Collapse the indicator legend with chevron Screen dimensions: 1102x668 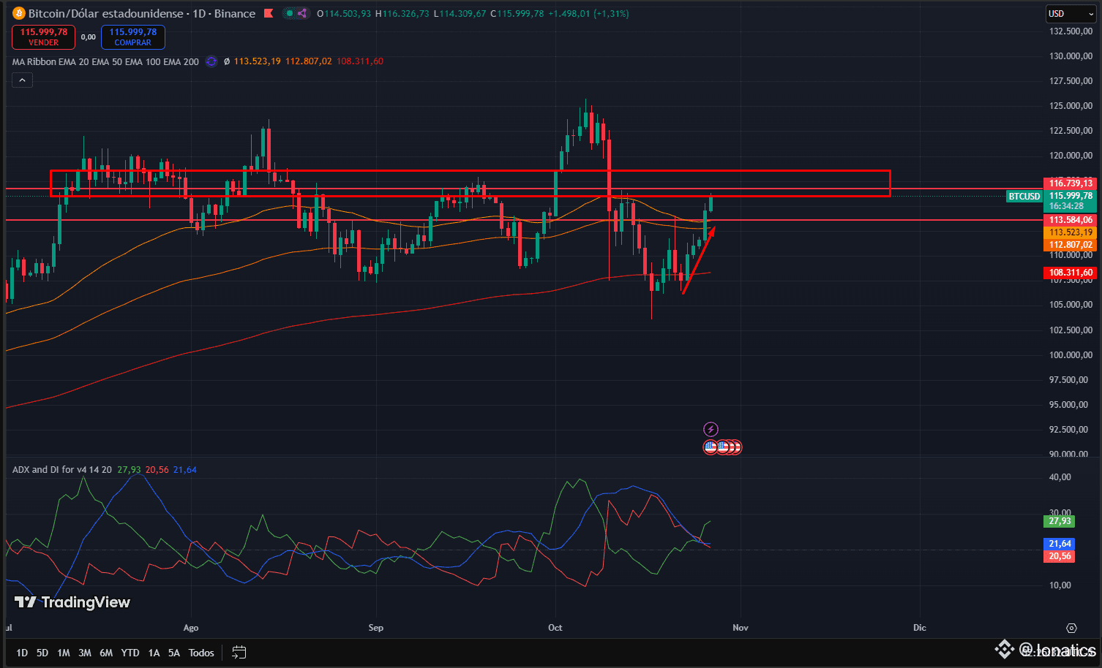click(22, 80)
